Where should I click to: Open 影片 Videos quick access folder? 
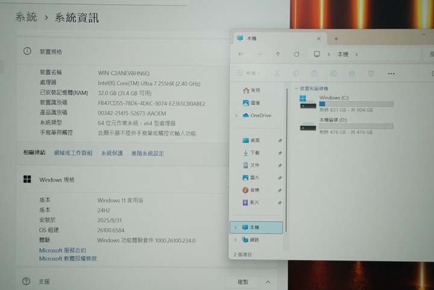point(251,203)
